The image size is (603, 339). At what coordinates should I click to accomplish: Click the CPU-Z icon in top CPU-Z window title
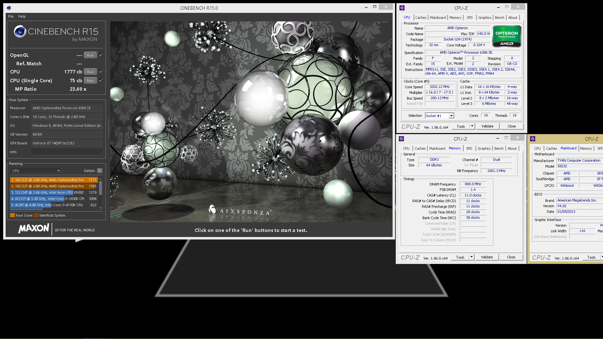tap(402, 8)
